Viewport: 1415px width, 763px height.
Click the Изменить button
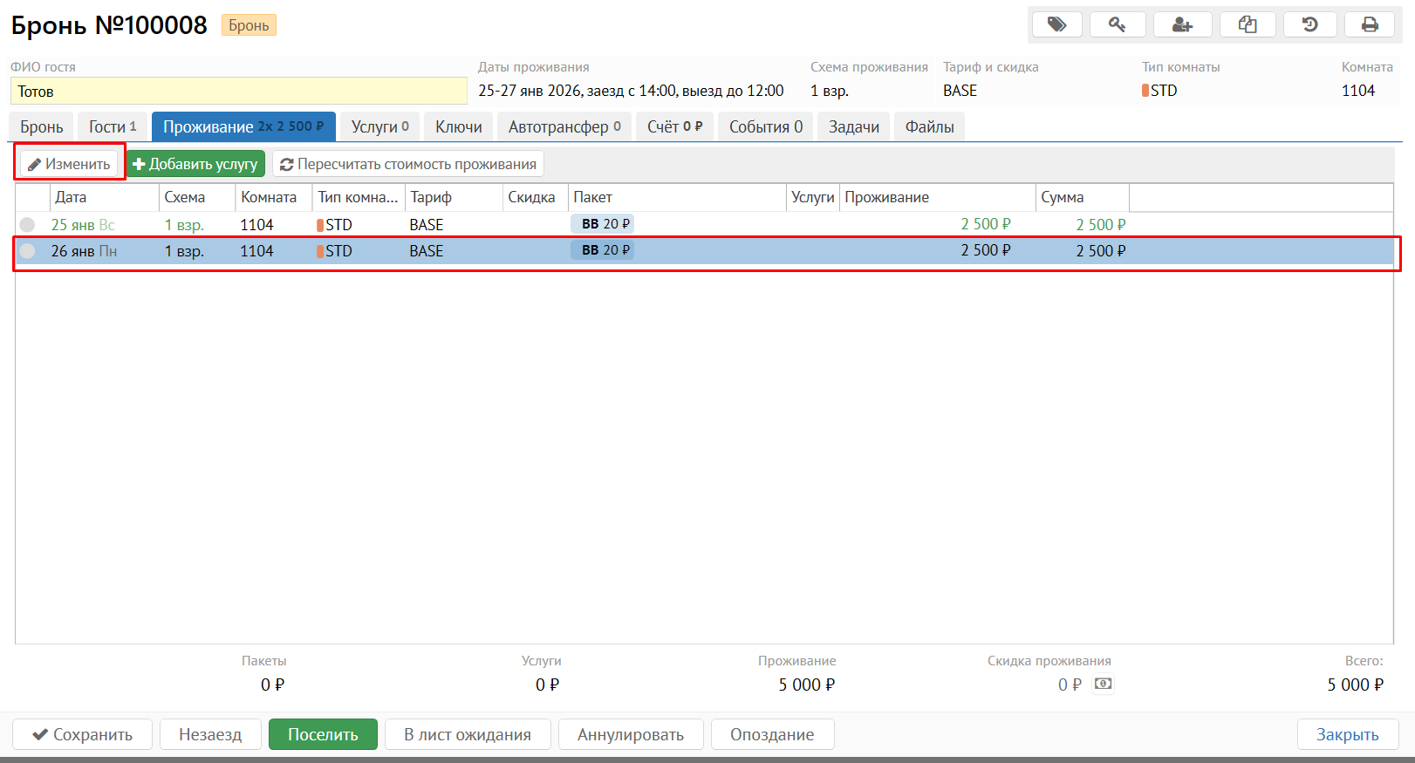tap(70, 163)
